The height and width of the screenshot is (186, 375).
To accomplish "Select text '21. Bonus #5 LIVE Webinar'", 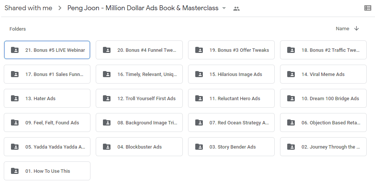I will pos(55,50).
